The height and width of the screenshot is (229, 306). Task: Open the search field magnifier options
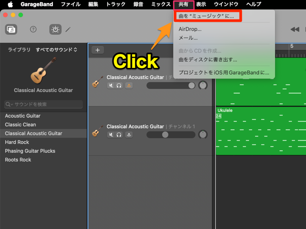(x=9, y=104)
